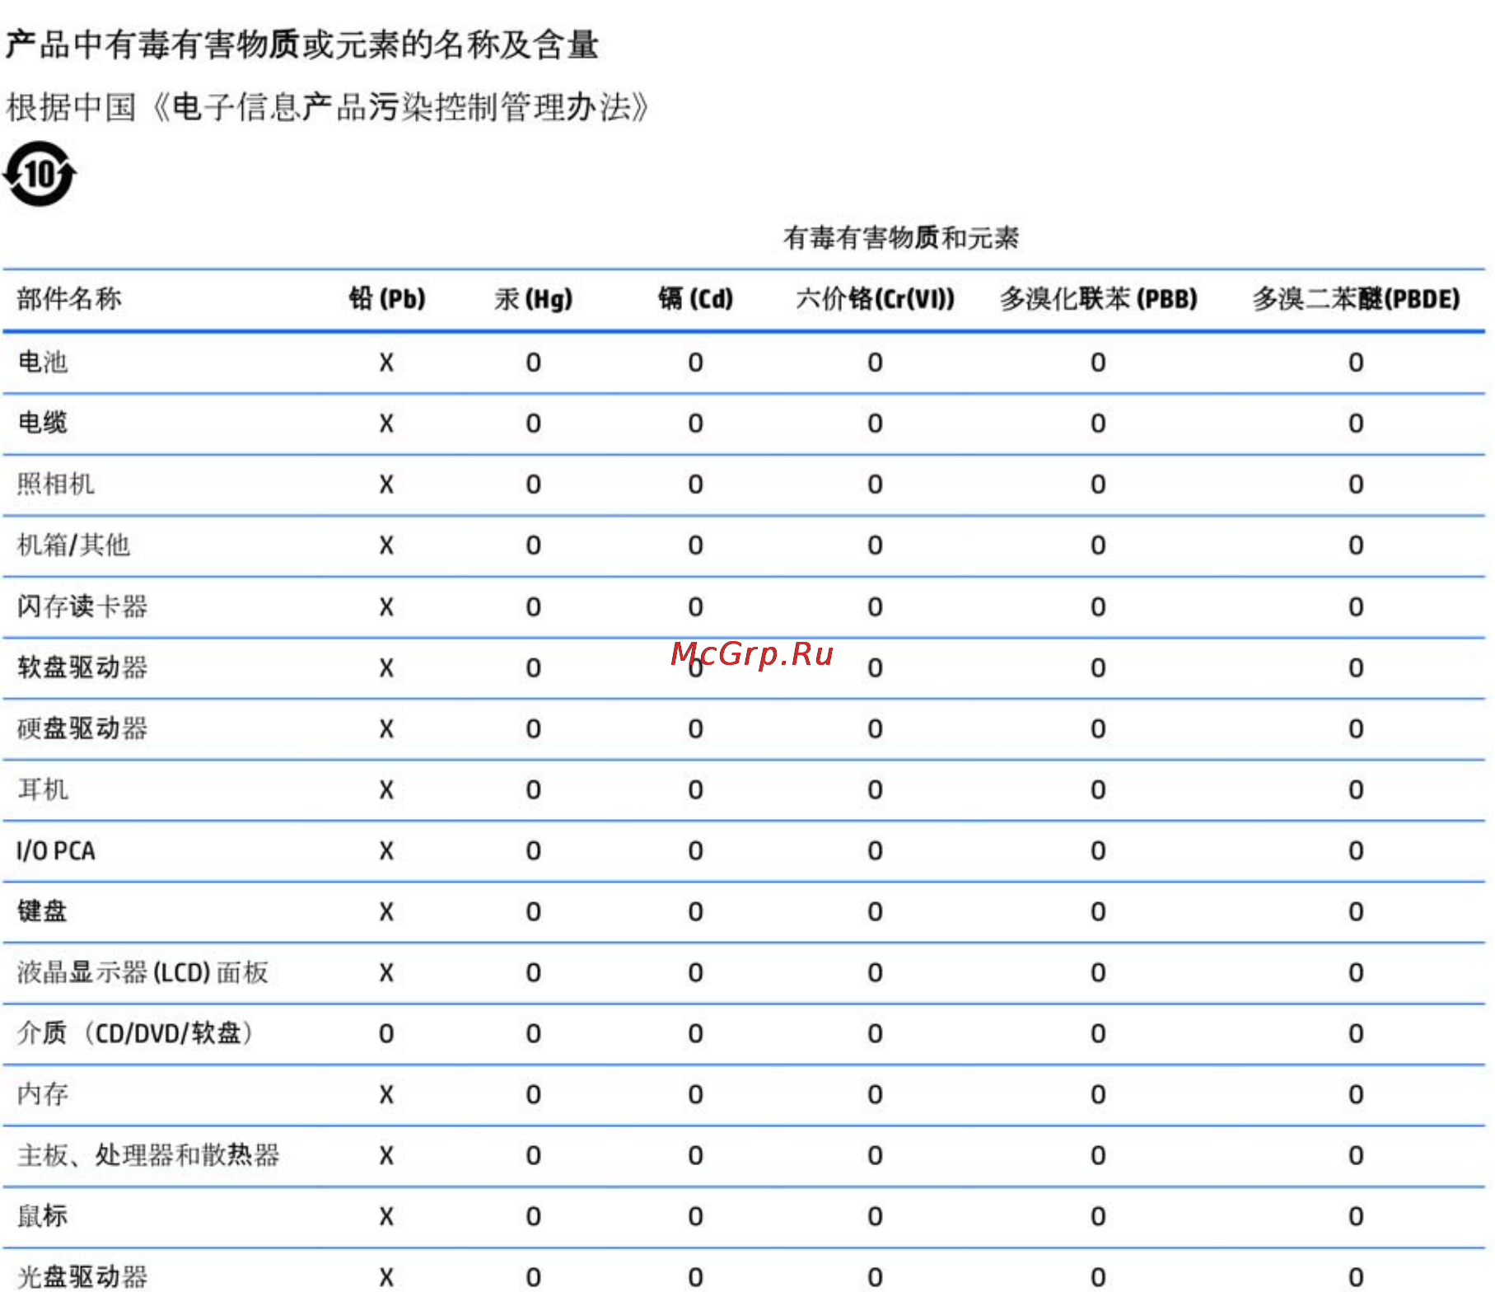Click the 介质（CD/DVD/软盘）row label
The height and width of the screenshot is (1306, 1495).
135,1033
